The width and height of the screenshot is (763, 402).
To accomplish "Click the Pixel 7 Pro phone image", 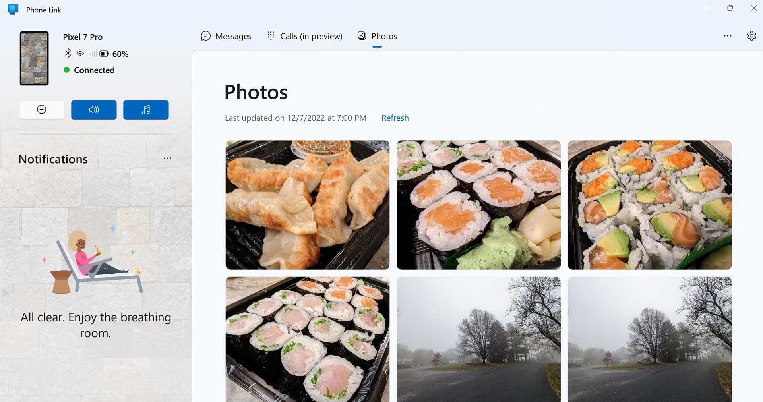I will [x=34, y=58].
